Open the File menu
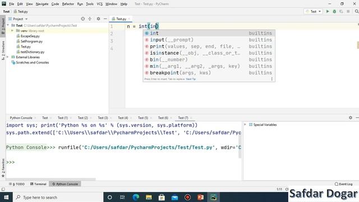This screenshot has height=202, width=359. pos(11,4)
